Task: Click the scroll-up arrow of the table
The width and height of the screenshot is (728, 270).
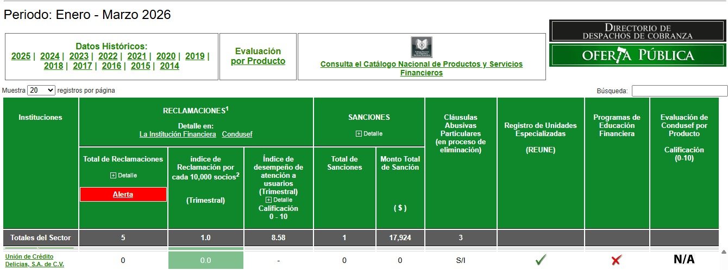Action: pos(723,253)
